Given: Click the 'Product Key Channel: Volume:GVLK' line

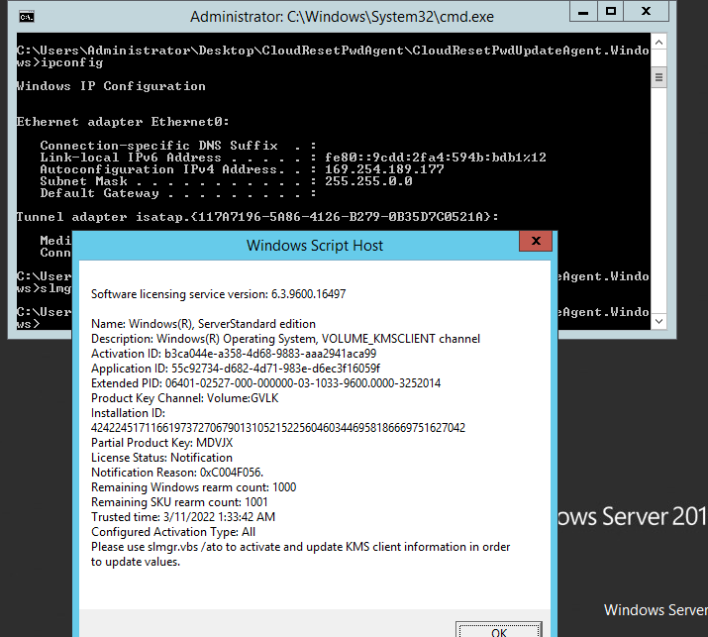Looking at the screenshot, I should (185, 398).
